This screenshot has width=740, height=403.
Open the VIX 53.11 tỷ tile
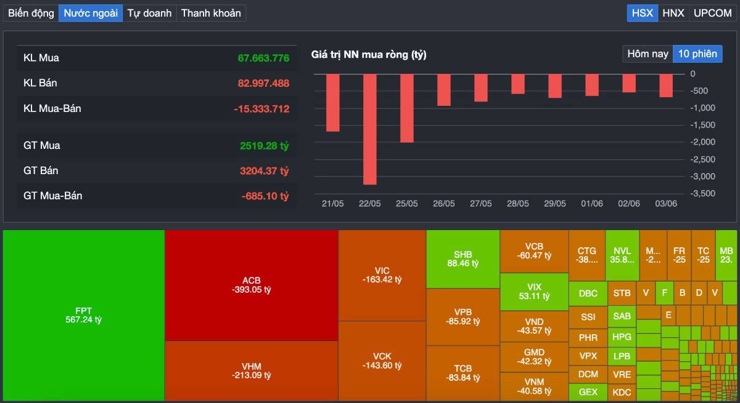point(534,292)
